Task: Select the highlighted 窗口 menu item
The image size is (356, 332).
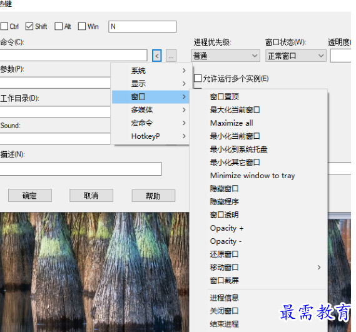Action: 151,97
